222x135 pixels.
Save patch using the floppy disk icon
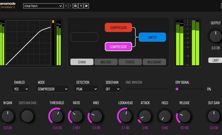[x=75, y=6]
